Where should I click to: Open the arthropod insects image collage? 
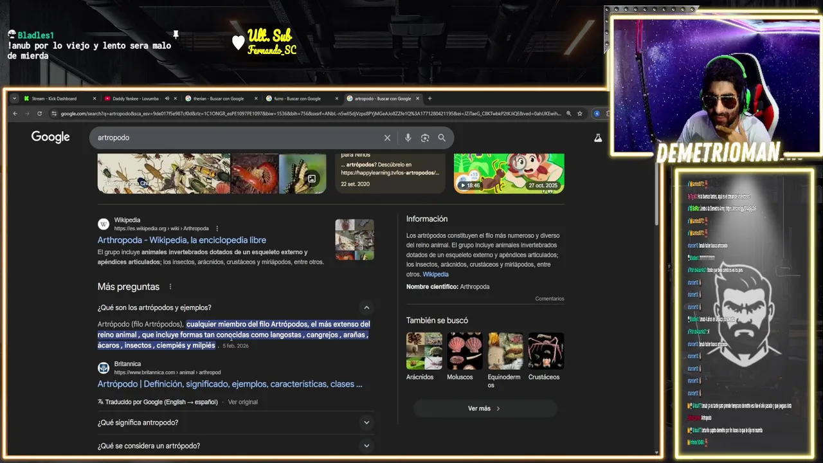pyautogui.click(x=164, y=173)
